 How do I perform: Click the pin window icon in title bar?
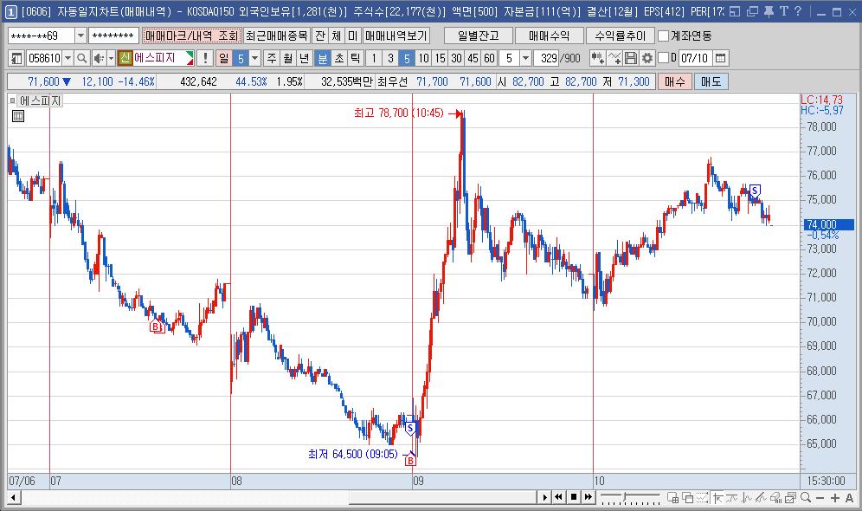(769, 11)
